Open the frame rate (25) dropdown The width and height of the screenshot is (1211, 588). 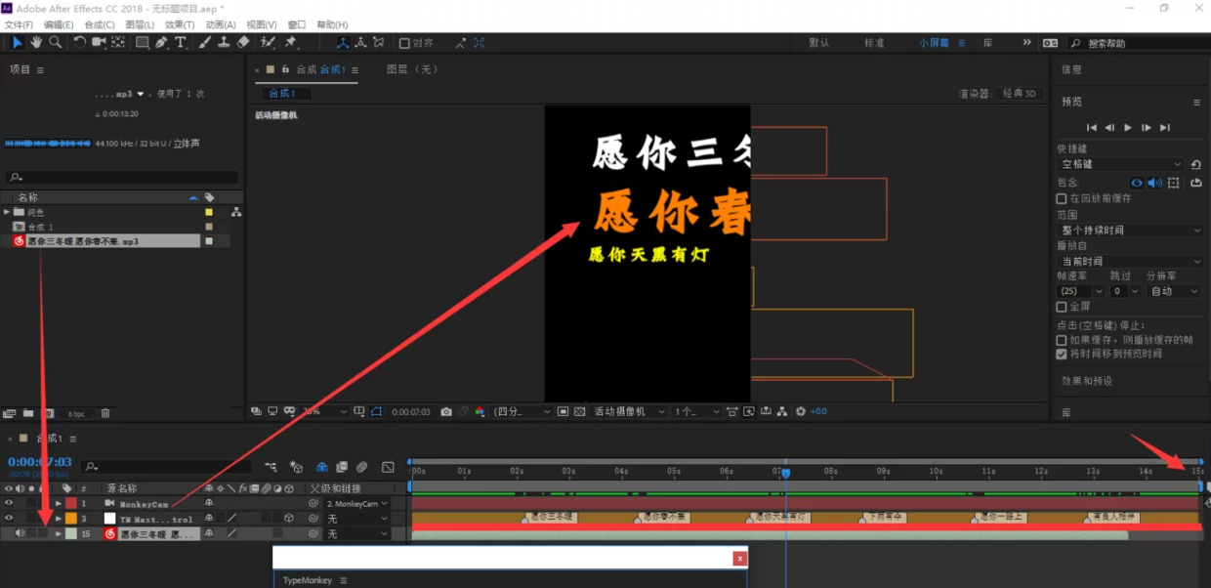click(x=1081, y=291)
